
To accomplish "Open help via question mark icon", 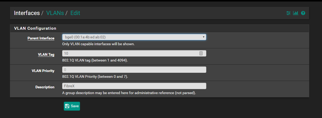I will [303, 13].
